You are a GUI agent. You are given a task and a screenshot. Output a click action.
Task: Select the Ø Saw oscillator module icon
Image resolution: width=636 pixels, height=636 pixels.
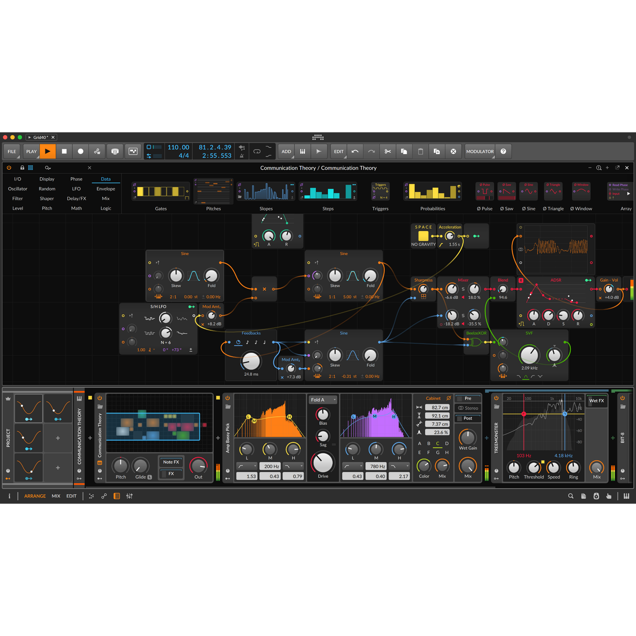pyautogui.click(x=507, y=191)
